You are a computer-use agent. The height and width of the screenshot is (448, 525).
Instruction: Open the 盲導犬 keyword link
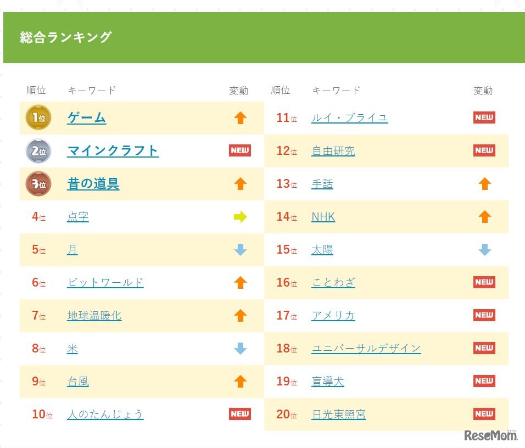[328, 381]
